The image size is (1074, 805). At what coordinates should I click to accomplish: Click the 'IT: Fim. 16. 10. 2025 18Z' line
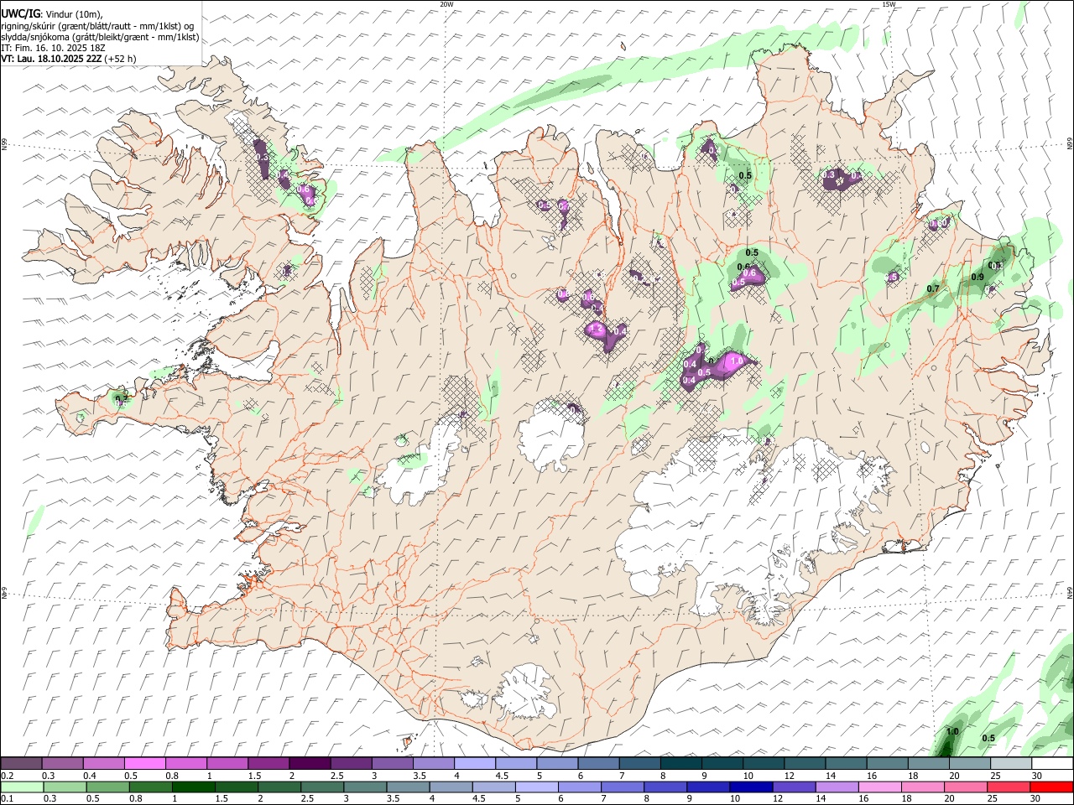pyautogui.click(x=53, y=48)
